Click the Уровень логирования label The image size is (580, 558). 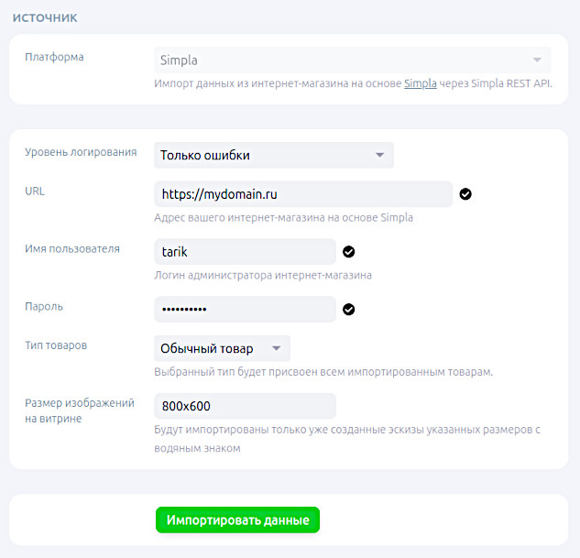click(x=81, y=152)
